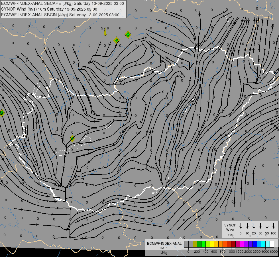Click the 30 m/s wind arrow in legend
The height and width of the screenshot is (257, 279).
click(260, 226)
